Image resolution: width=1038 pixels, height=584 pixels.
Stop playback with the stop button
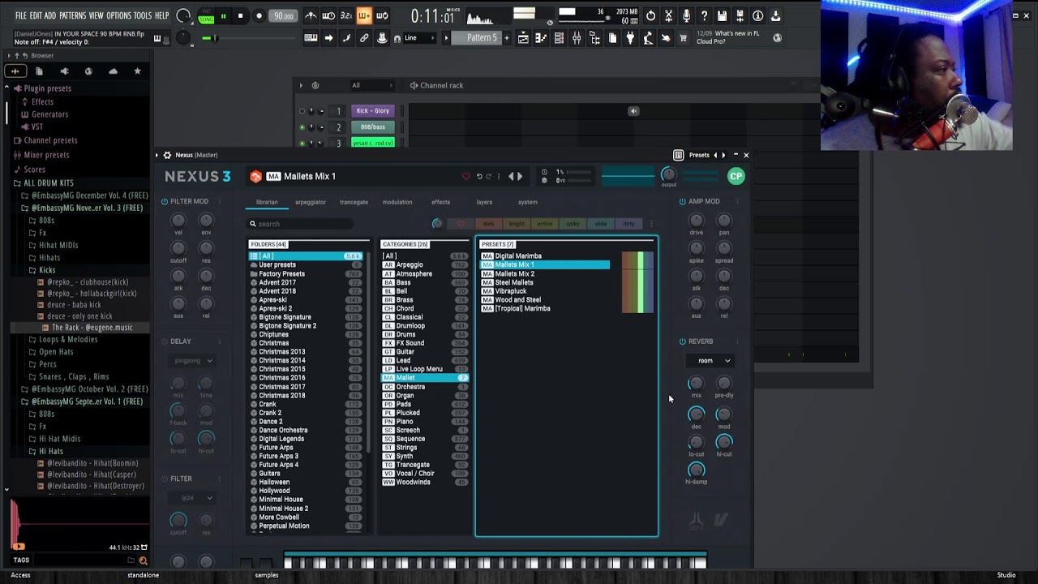coord(240,15)
